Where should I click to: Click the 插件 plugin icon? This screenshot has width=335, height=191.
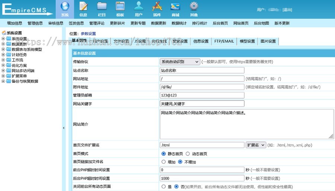click(157, 7)
